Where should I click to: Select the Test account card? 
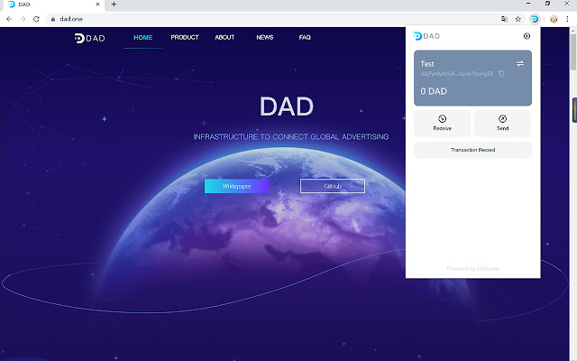(x=472, y=79)
